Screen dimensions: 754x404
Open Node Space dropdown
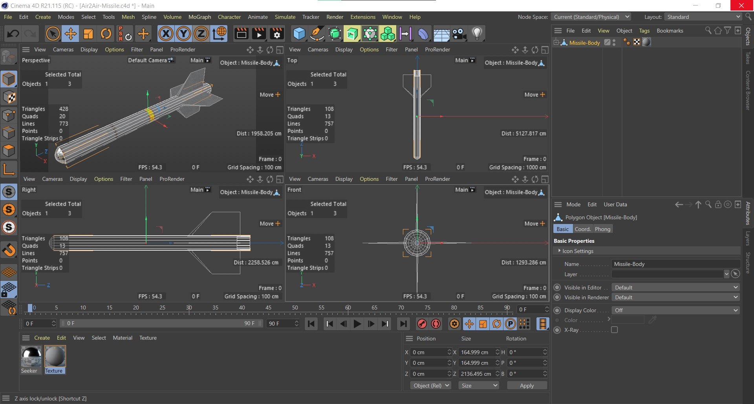591,17
